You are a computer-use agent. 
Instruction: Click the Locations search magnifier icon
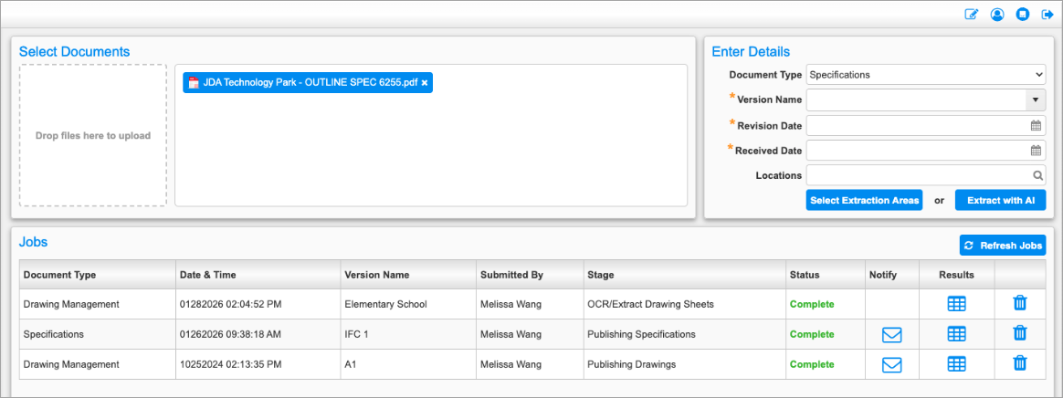tap(1037, 175)
